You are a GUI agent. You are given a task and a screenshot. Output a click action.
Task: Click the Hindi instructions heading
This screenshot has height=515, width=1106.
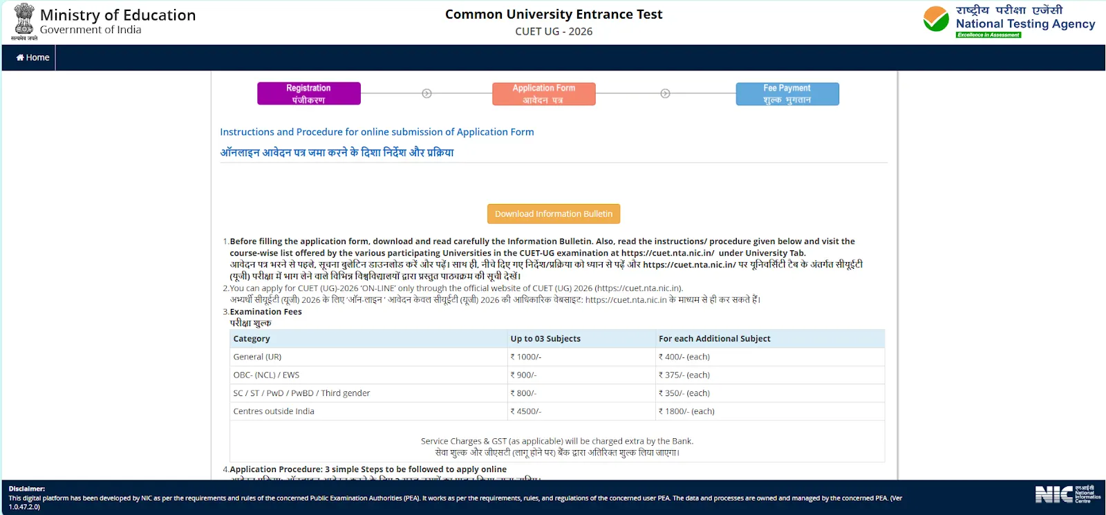coord(337,152)
